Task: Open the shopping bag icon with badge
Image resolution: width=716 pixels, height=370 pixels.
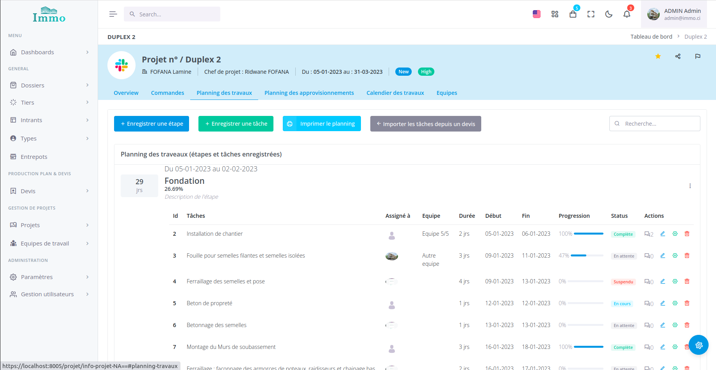Action: point(573,14)
